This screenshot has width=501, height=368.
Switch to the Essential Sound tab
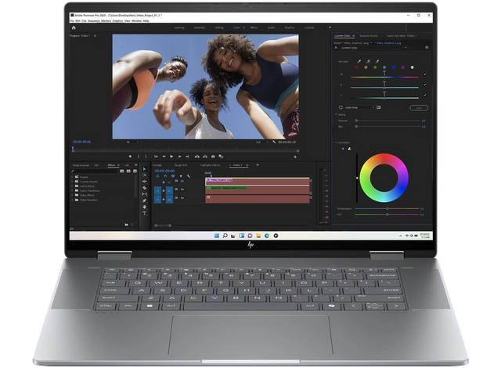369,36
